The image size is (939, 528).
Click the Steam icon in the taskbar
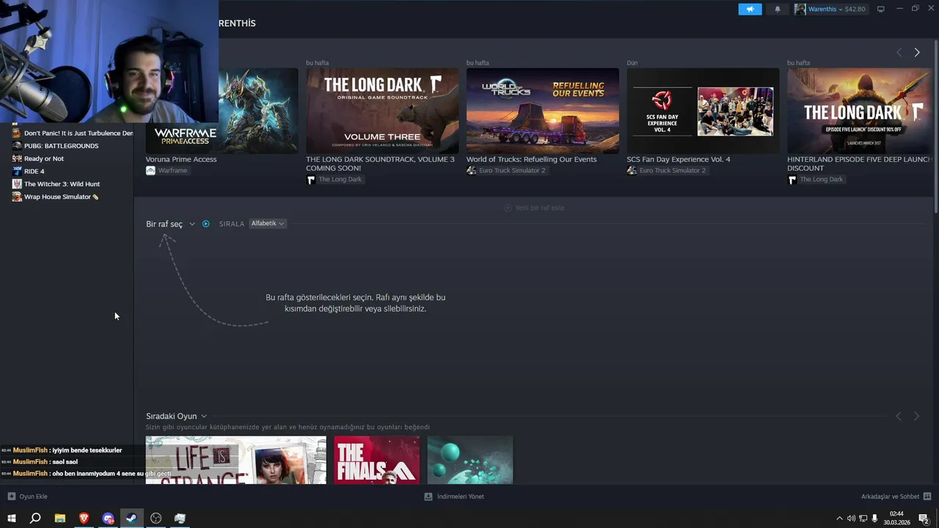click(131, 518)
